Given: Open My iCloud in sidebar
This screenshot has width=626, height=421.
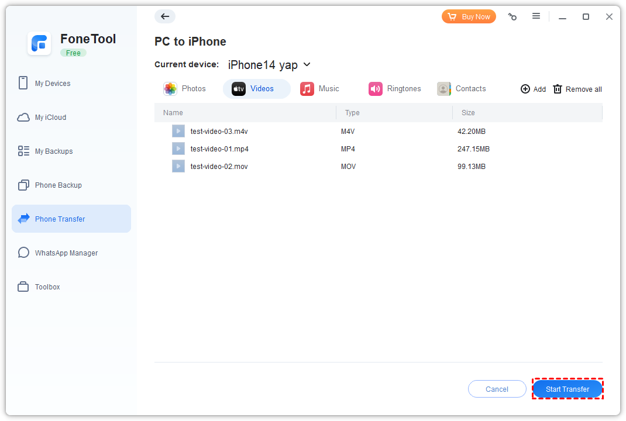Looking at the screenshot, I should tap(50, 118).
